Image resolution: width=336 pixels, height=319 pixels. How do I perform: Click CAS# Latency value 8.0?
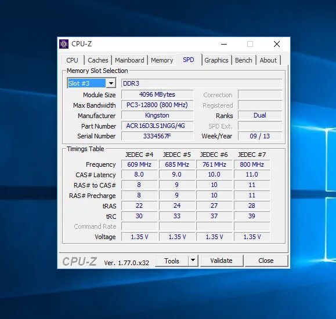pos(139,174)
